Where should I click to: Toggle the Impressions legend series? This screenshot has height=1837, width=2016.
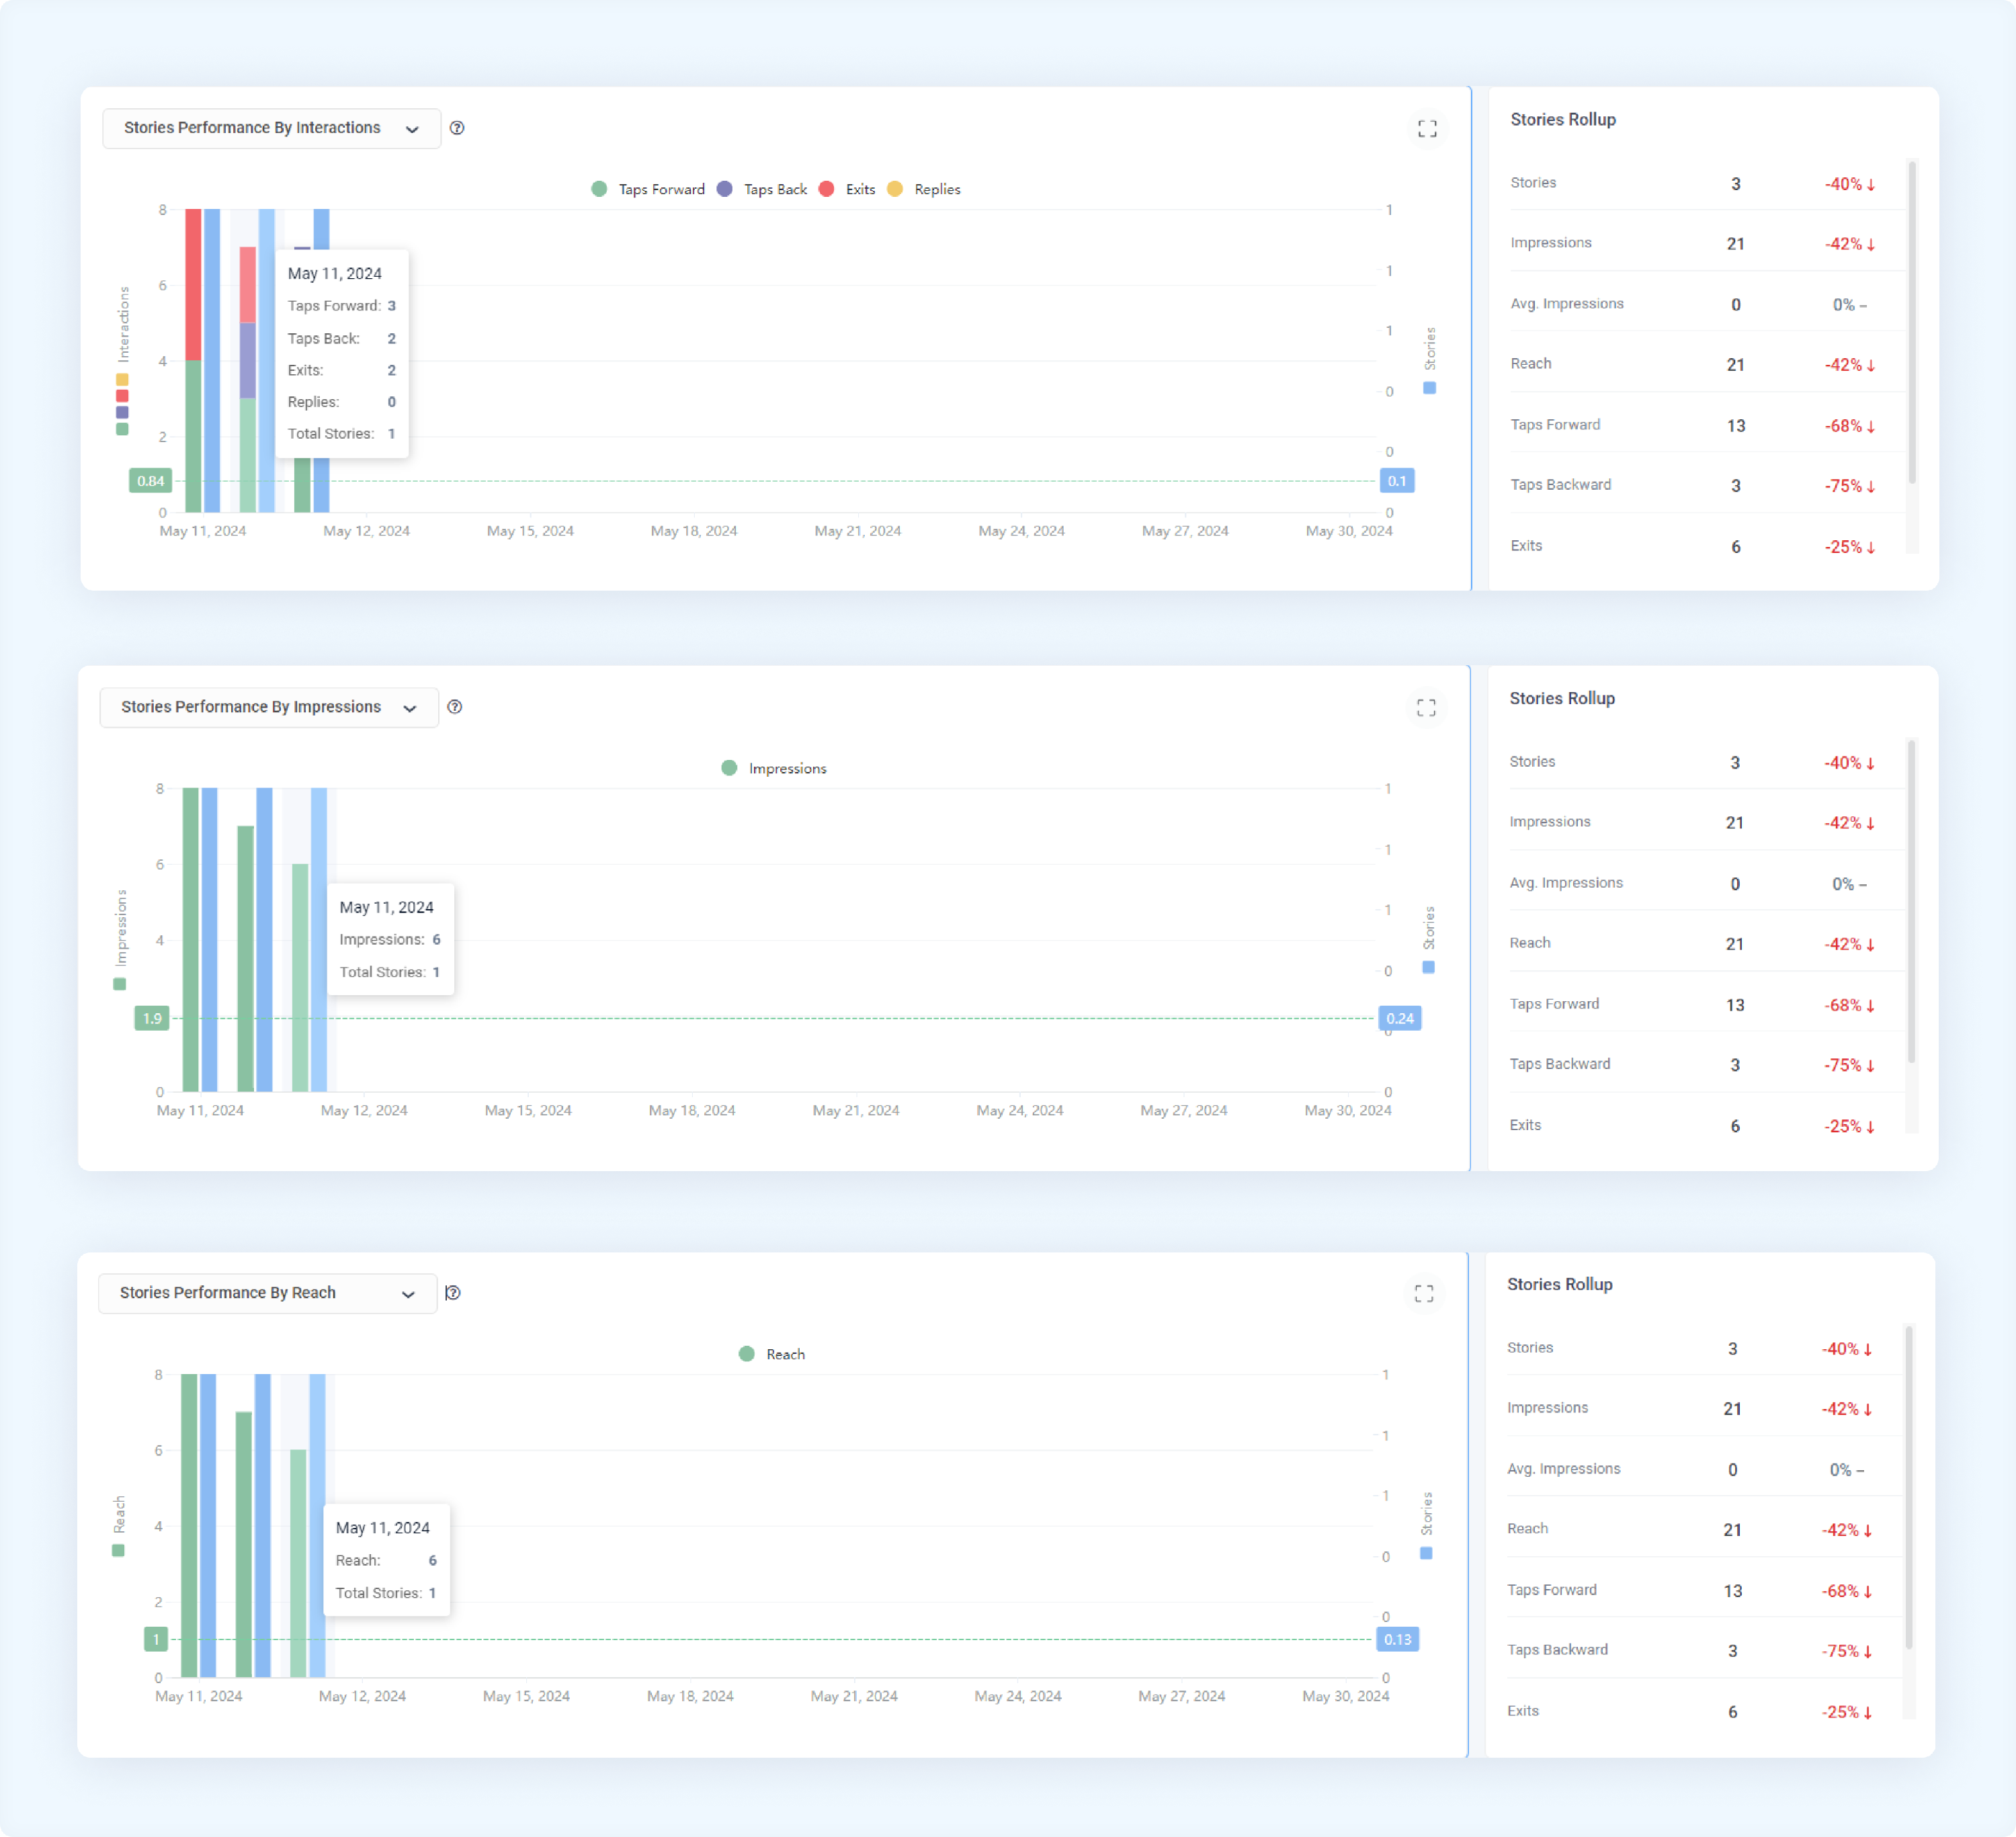(774, 768)
